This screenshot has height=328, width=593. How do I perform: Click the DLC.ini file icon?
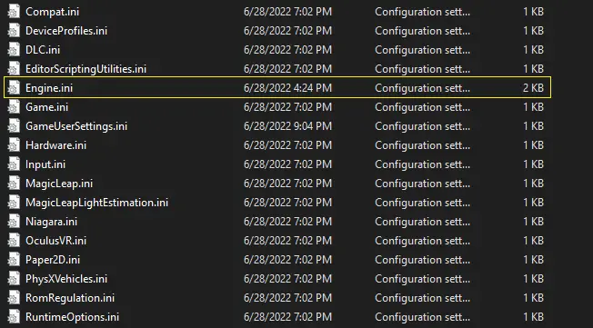pos(14,49)
